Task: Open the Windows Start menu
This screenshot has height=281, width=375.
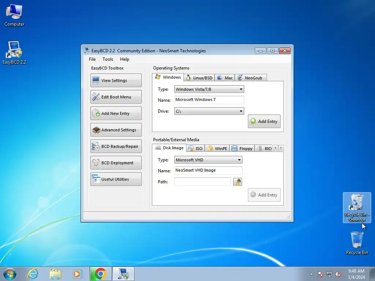Action: click(x=10, y=274)
